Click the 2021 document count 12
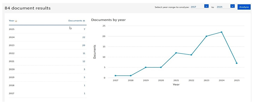The width and height of the screenshot is (254, 104). click(84, 61)
